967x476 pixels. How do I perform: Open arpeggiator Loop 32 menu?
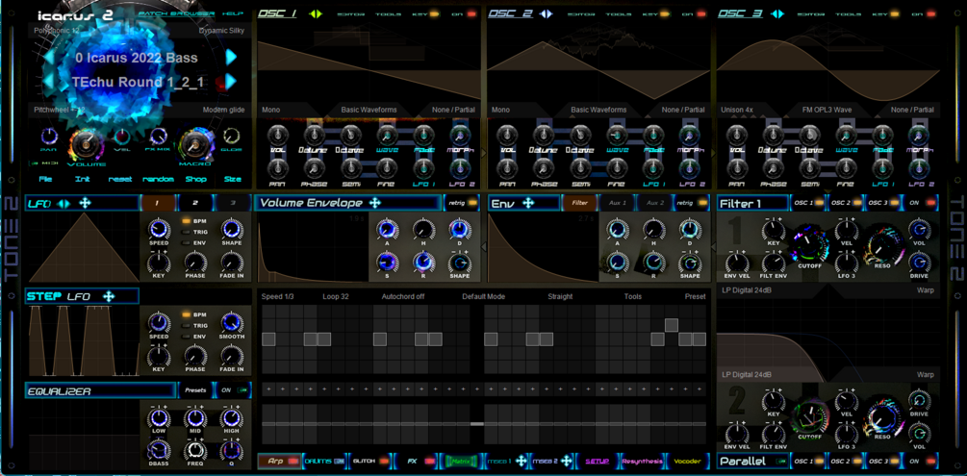coord(336,296)
